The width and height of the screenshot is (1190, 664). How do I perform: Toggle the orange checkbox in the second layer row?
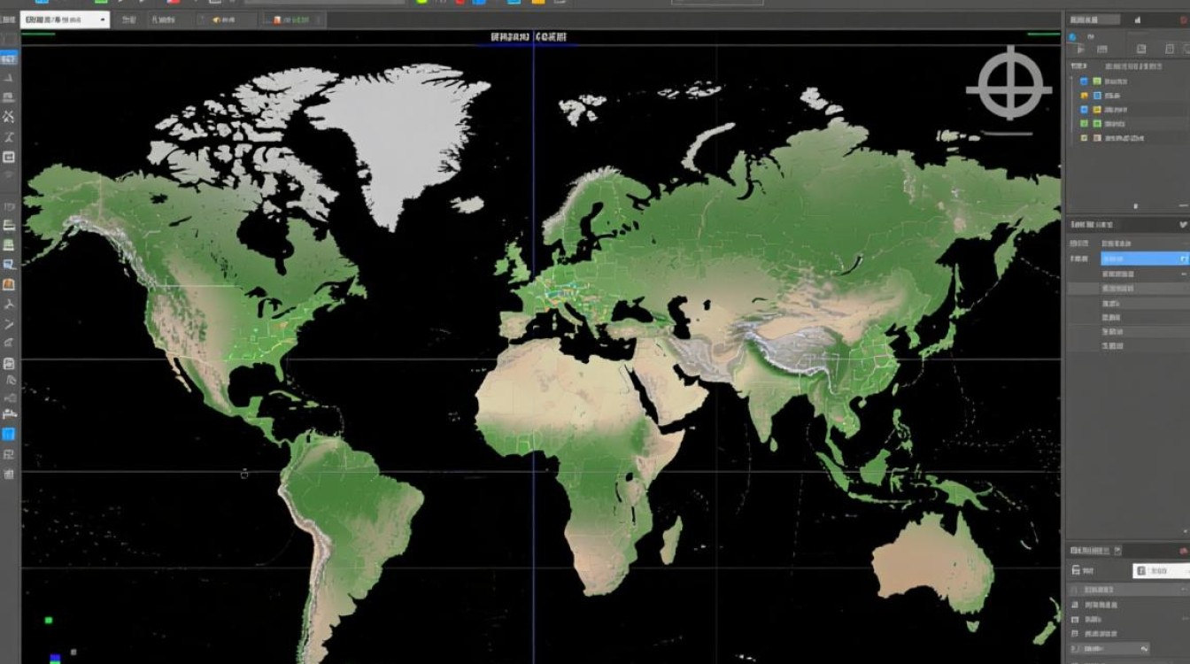click(1084, 96)
